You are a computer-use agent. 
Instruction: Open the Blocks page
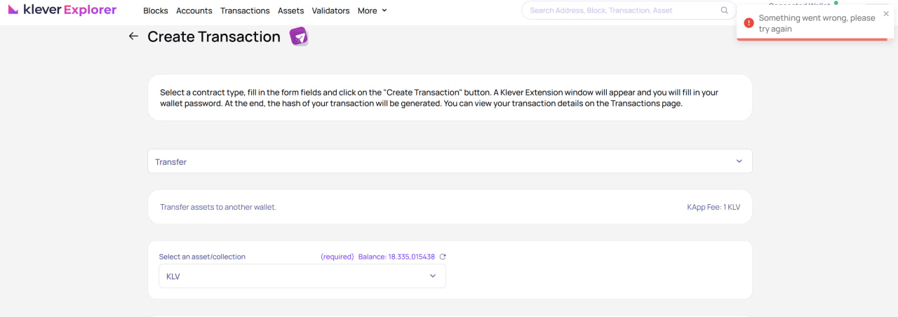tap(155, 11)
